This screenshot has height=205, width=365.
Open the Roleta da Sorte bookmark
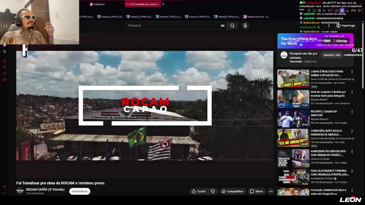pos(256,17)
